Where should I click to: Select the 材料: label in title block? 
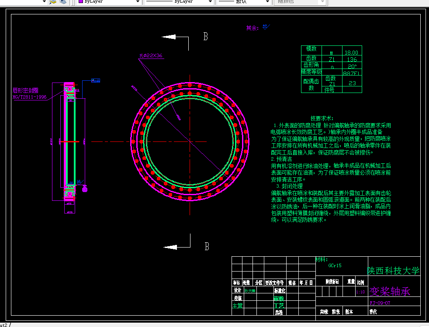(322, 259)
